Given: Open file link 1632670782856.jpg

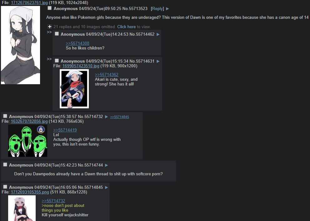Looking at the screenshot, I should click(29, 121).
